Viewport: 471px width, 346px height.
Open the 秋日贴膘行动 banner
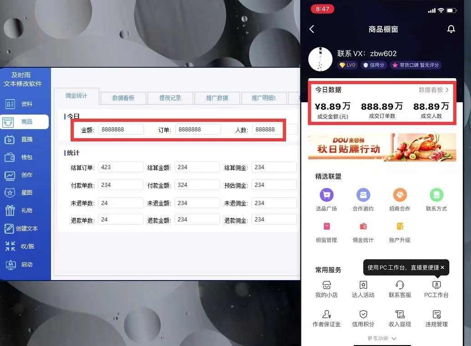[x=382, y=147]
